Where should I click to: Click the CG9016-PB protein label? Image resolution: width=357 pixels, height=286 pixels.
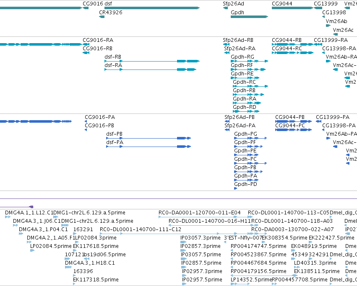(x=99, y=126)
